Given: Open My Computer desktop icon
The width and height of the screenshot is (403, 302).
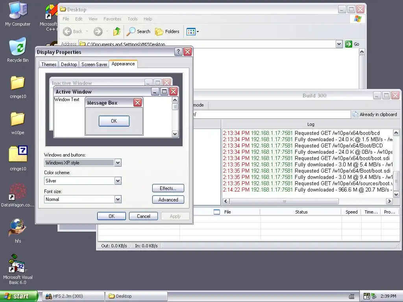Looking at the screenshot, I should pyautogui.click(x=18, y=14).
